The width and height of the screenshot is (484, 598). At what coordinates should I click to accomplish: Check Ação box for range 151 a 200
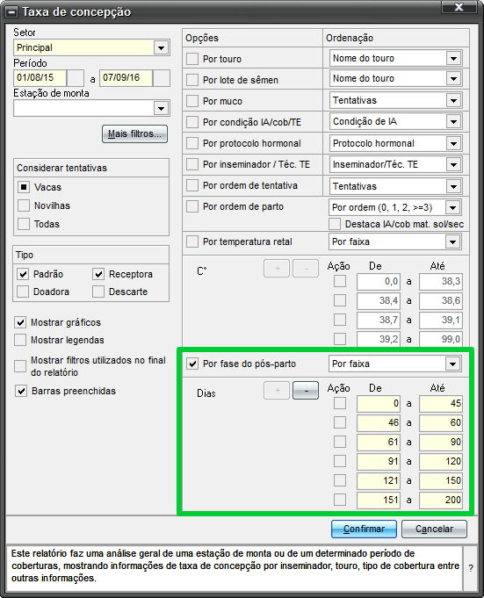pos(340,500)
